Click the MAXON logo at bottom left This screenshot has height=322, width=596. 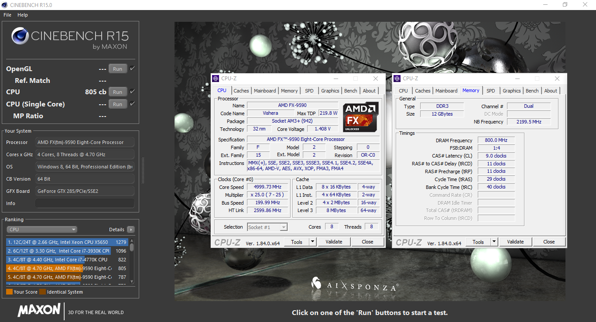[39, 310]
